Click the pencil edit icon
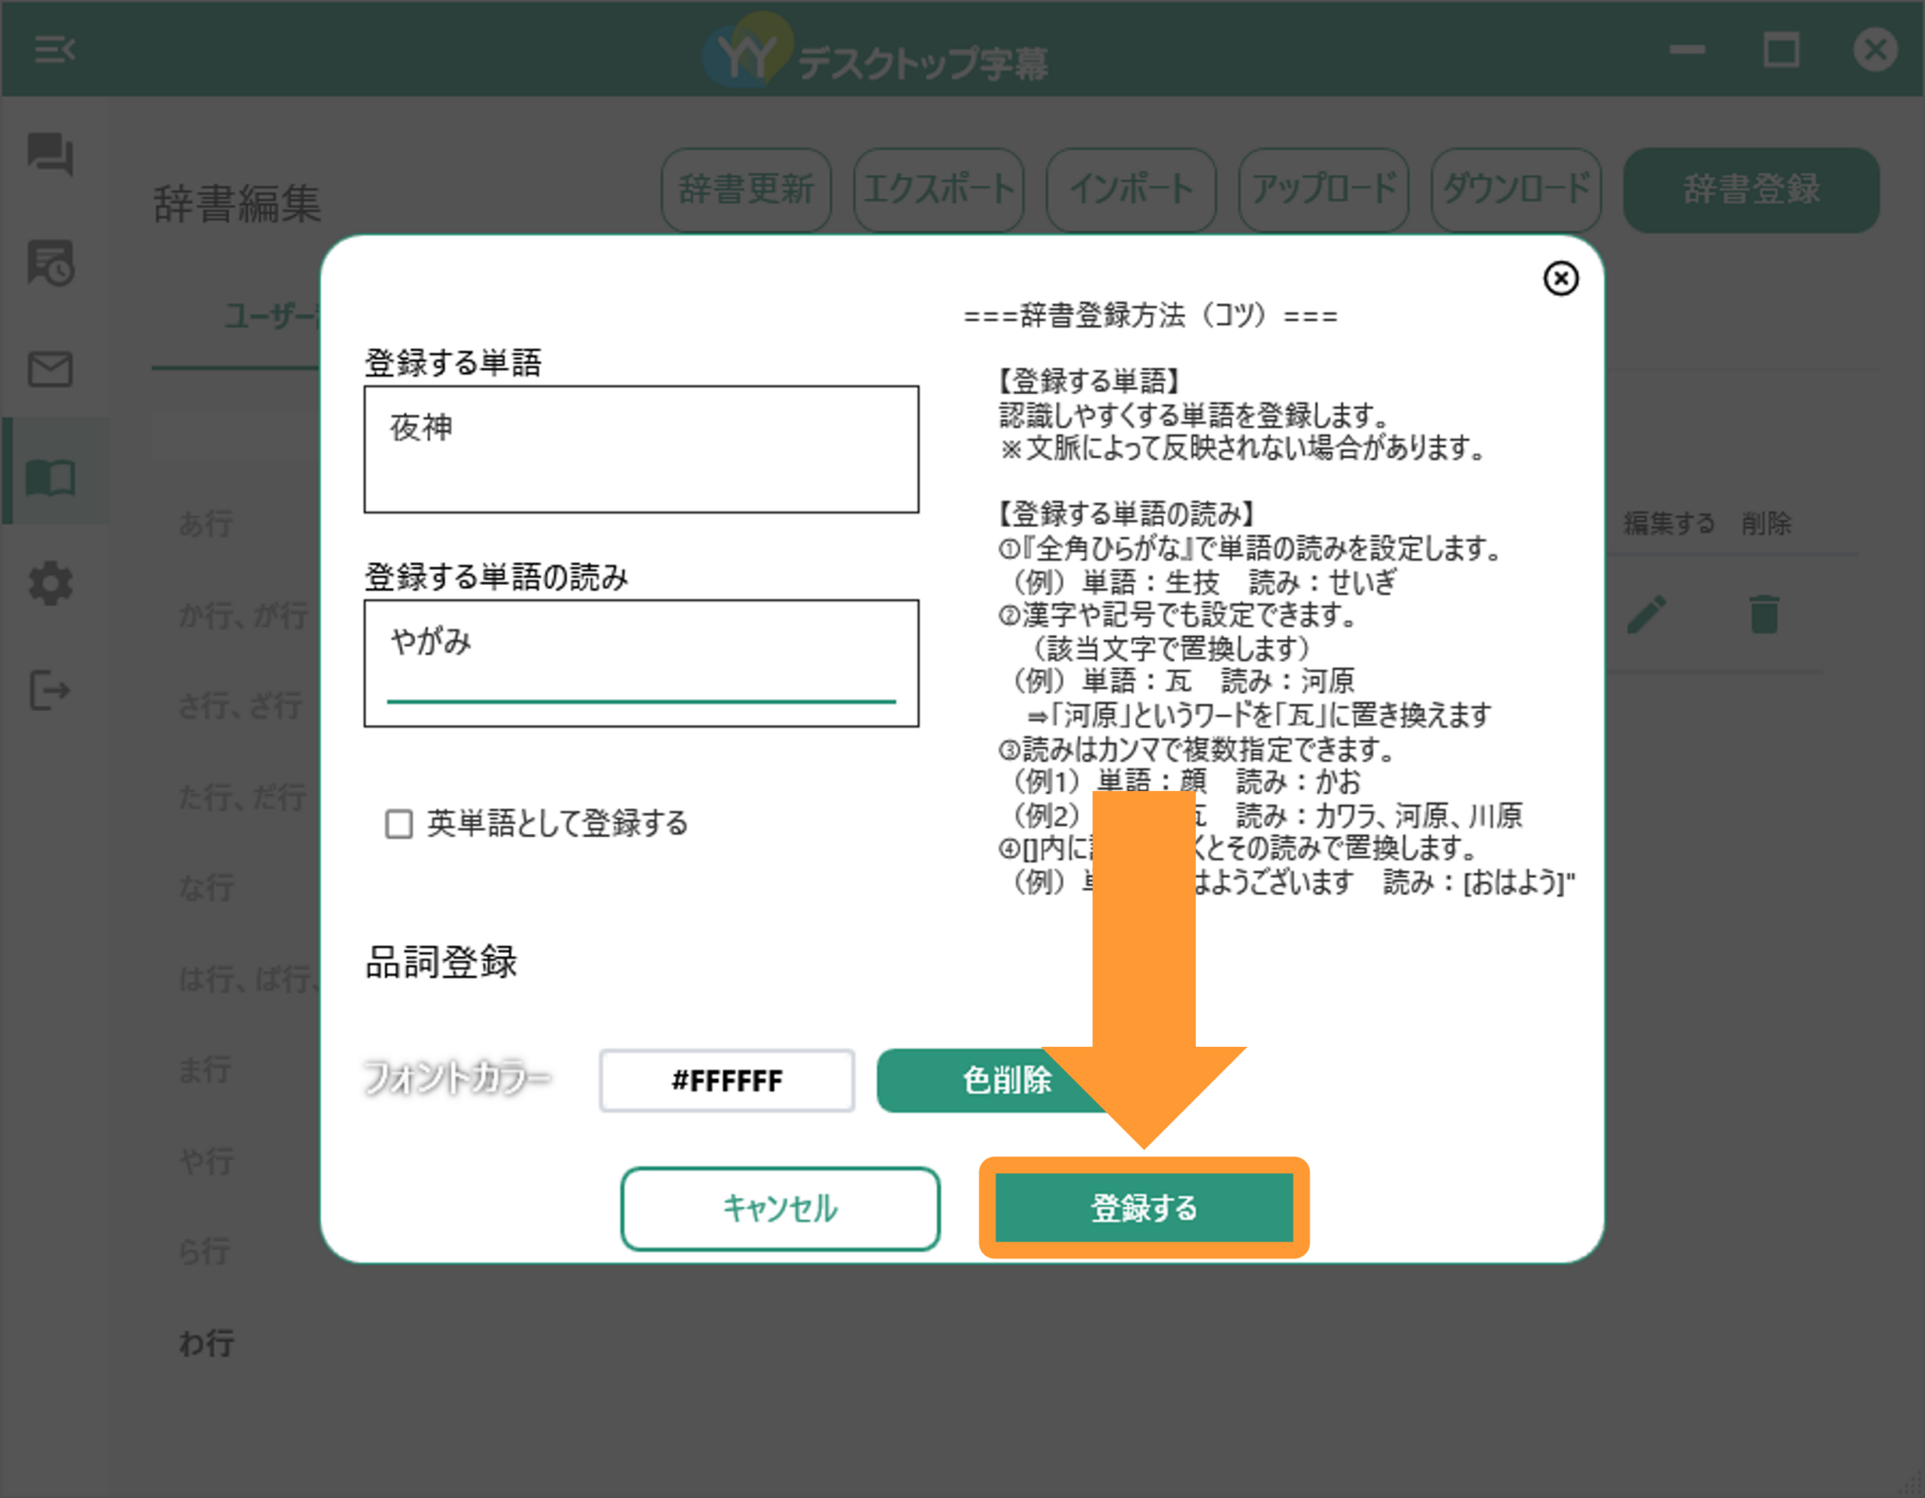Viewport: 1925px width, 1498px height. click(x=1645, y=614)
